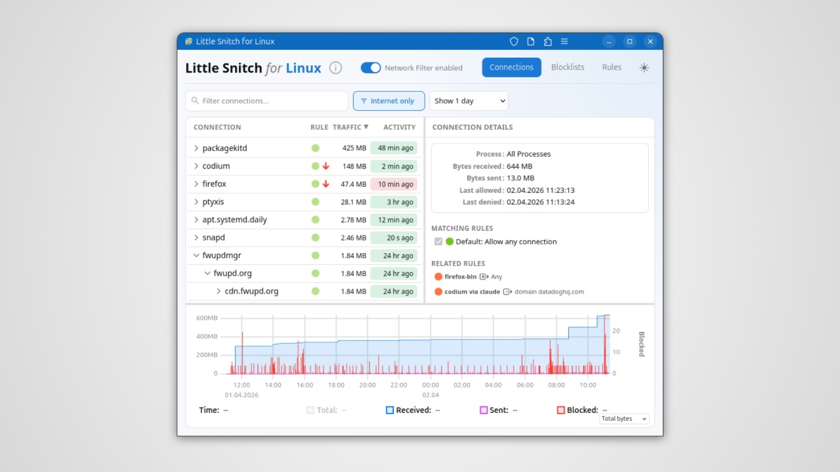840x472 pixels.
Task: Open the extensions puzzle-piece icon
Action: pos(548,41)
